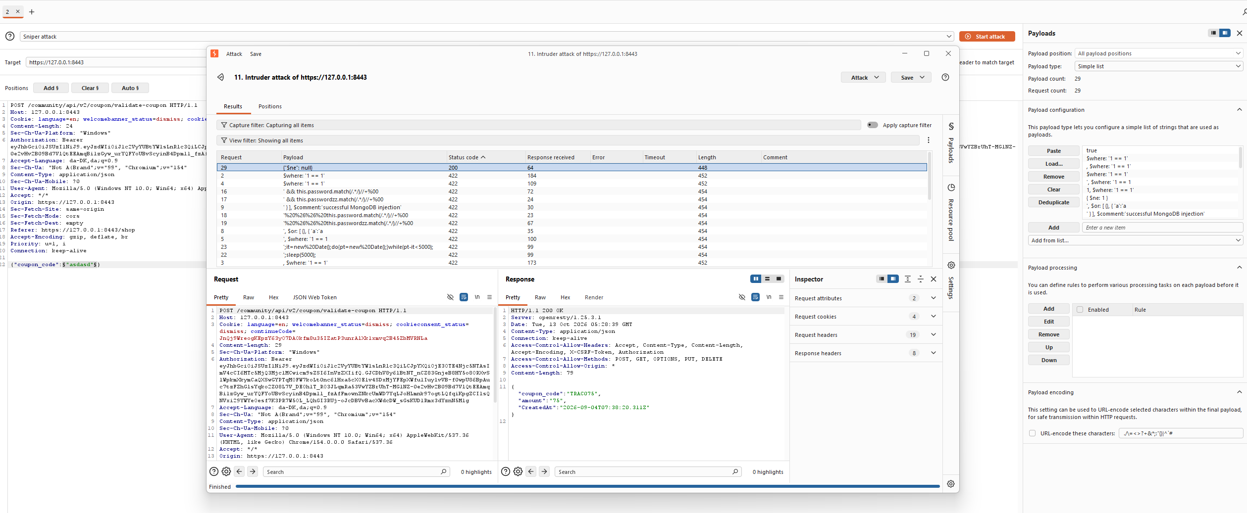
Task: Open the Request pane hamburger menu
Action: tap(489, 297)
